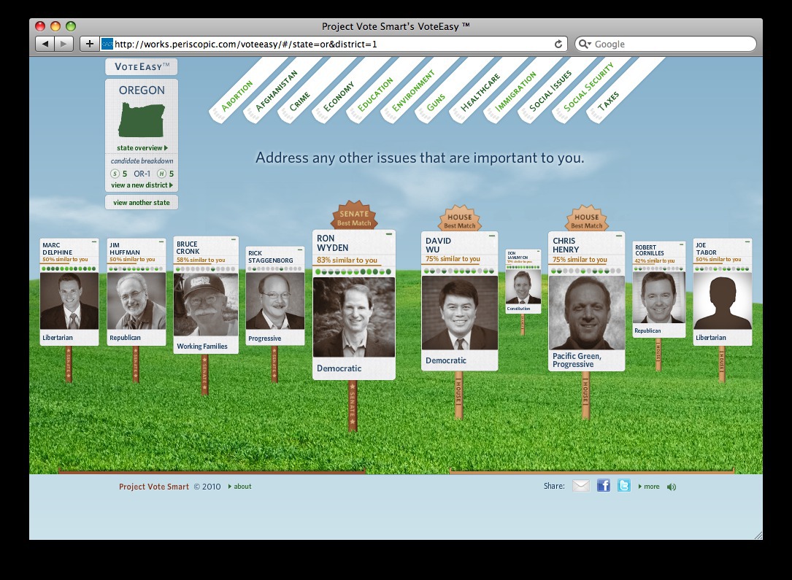Screen dimensions: 792x580
Task: Pick the Healthcare issue tab
Action: 480,93
